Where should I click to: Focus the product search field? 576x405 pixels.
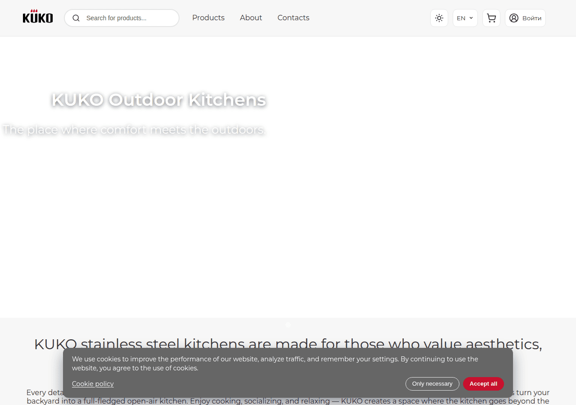tap(122, 18)
